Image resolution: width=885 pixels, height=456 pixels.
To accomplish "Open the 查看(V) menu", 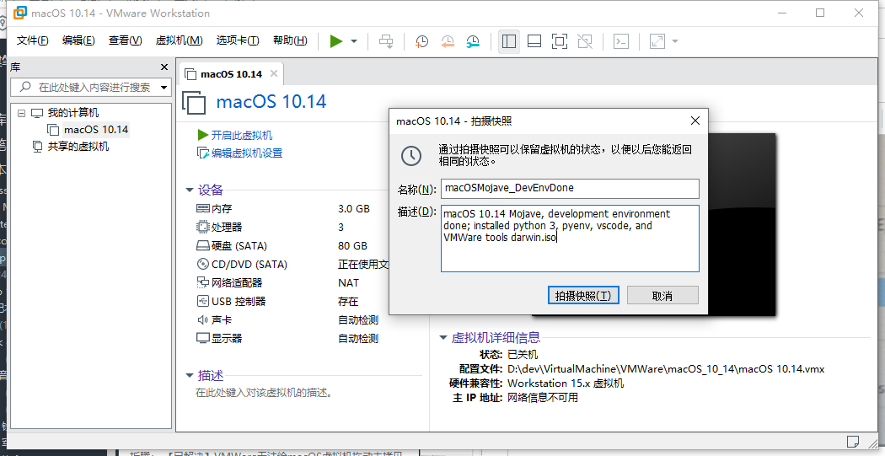I will [x=126, y=40].
